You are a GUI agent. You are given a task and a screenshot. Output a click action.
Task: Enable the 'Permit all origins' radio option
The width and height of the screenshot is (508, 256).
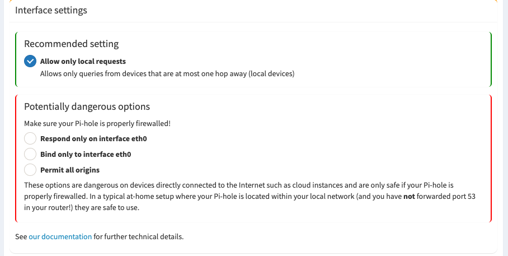(30, 170)
